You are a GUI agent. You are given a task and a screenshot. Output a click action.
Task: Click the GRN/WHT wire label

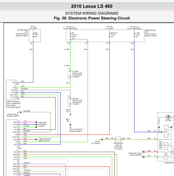[x=27, y=170]
